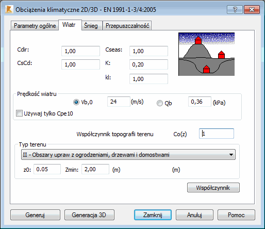
Task: Select the Qb radio button
Action: [160, 103]
